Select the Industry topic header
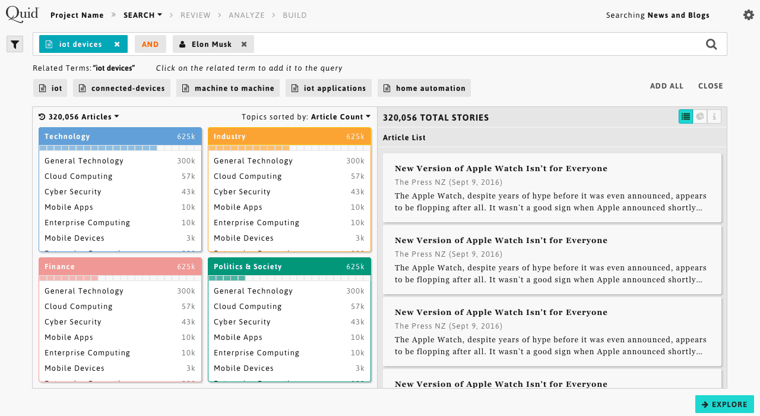 (289, 136)
